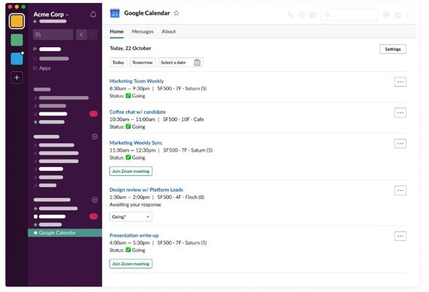Start a call with phone icon

(291, 15)
